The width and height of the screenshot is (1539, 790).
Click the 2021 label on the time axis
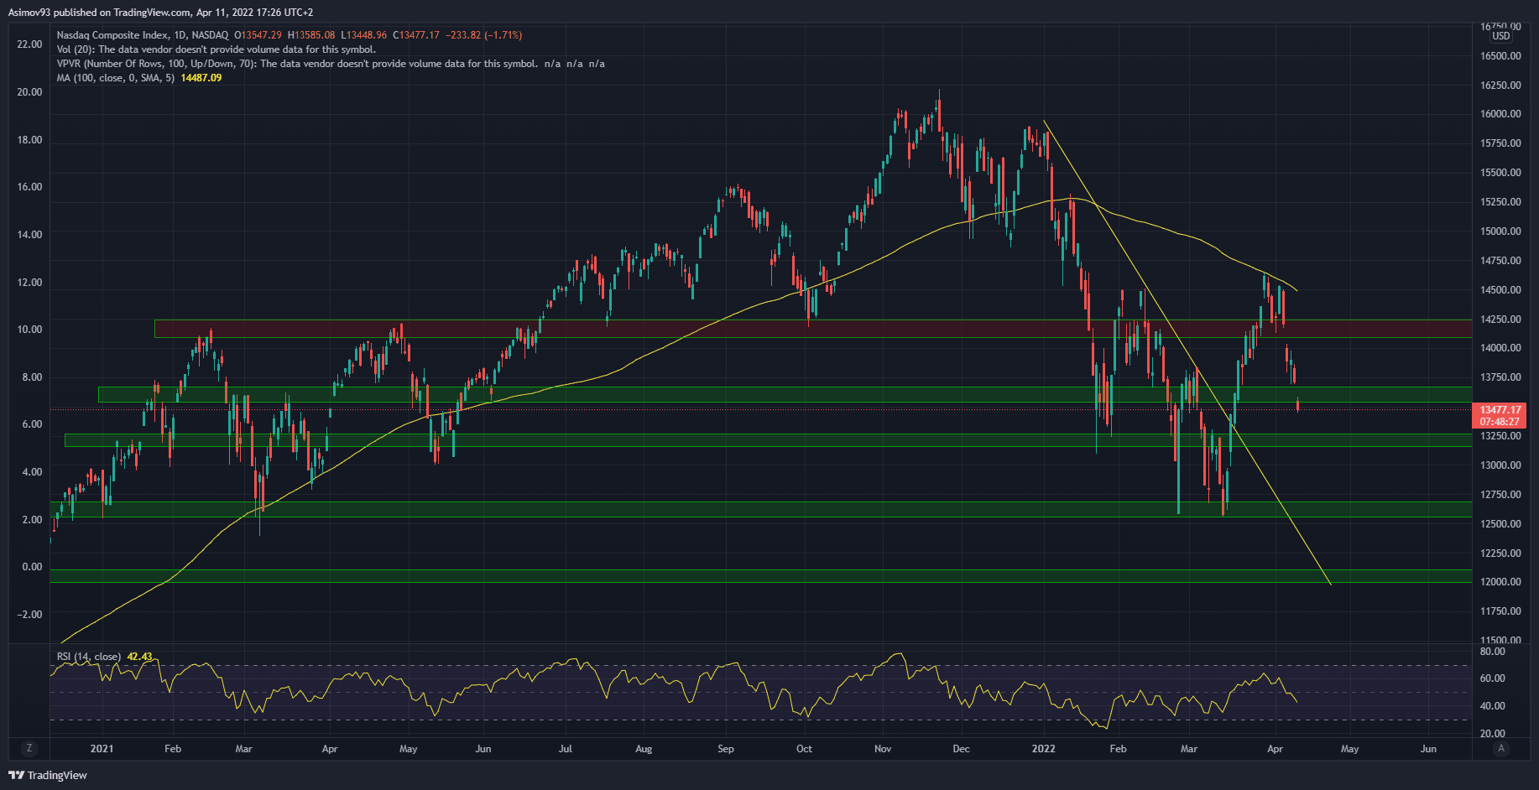[102, 749]
